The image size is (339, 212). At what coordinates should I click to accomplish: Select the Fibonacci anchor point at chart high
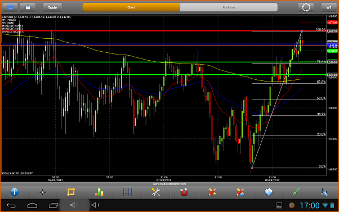302,31
